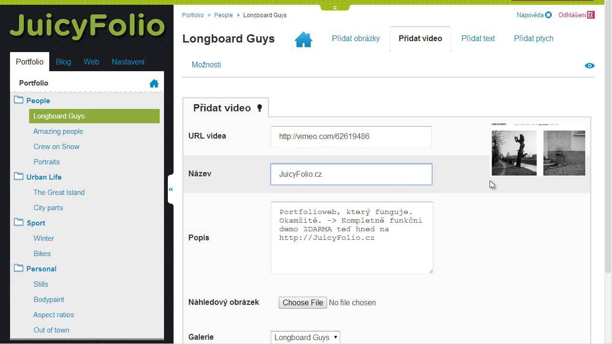The image size is (612, 344).
Task: Switch to Přidat obrázky tab
Action: (x=356, y=39)
